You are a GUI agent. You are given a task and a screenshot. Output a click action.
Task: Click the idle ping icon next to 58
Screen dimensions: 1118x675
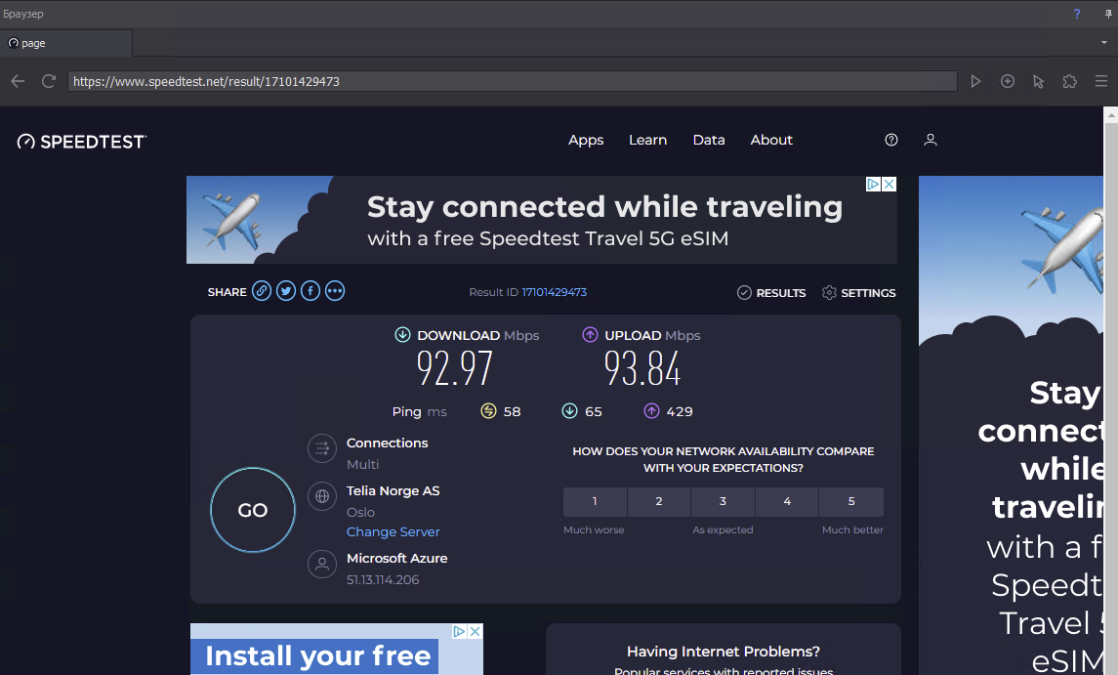pos(488,411)
